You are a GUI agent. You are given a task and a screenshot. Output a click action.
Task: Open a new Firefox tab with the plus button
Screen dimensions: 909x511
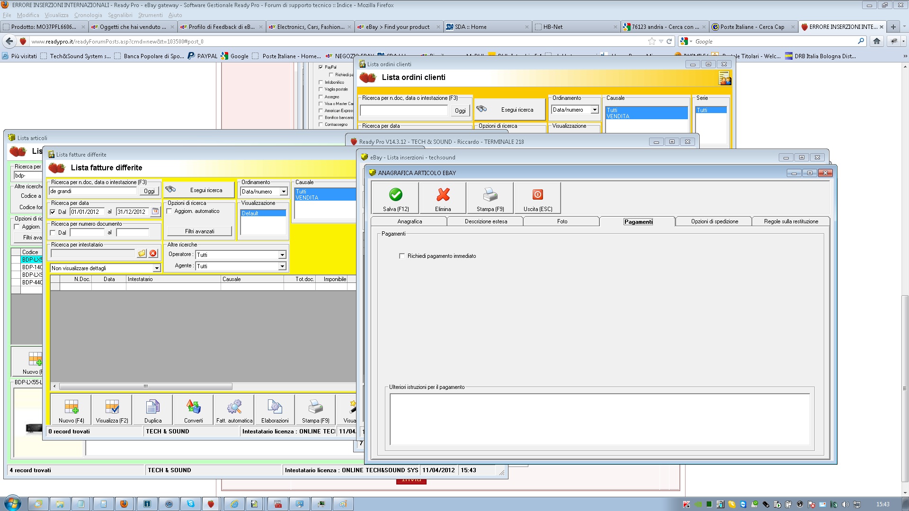tap(893, 26)
